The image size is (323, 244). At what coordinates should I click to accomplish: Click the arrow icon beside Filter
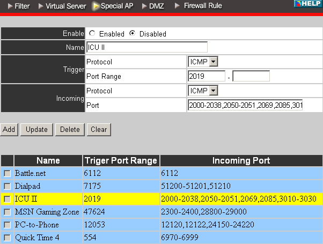(10, 6)
